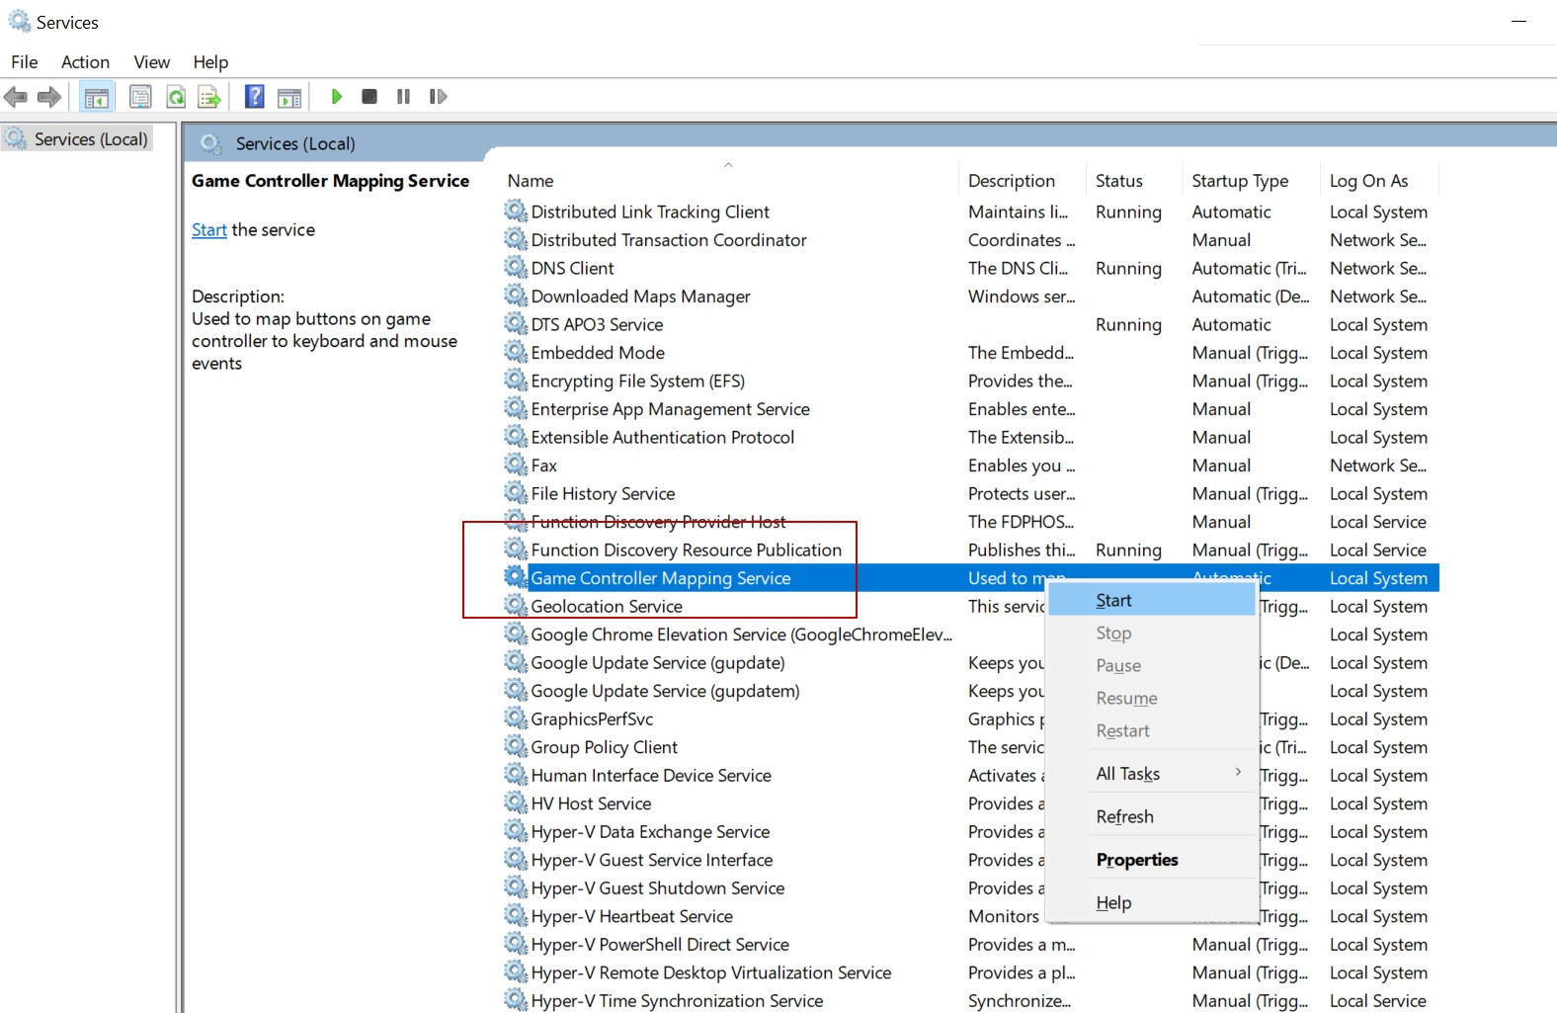The height and width of the screenshot is (1013, 1557).
Task: Open the Properties sheet toolbar icon
Action: click(140, 97)
